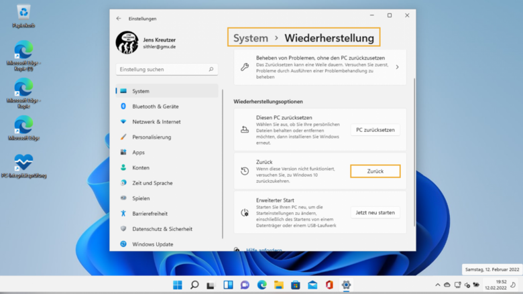Expand the system tray hidden icons arrow

pos(438,285)
